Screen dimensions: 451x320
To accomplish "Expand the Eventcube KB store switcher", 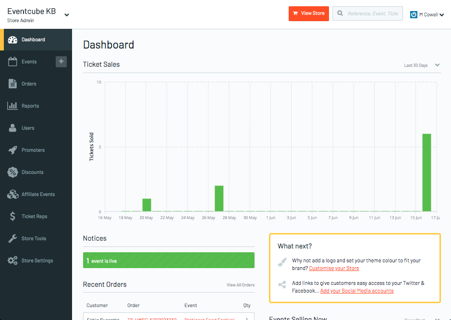I will coord(66,15).
